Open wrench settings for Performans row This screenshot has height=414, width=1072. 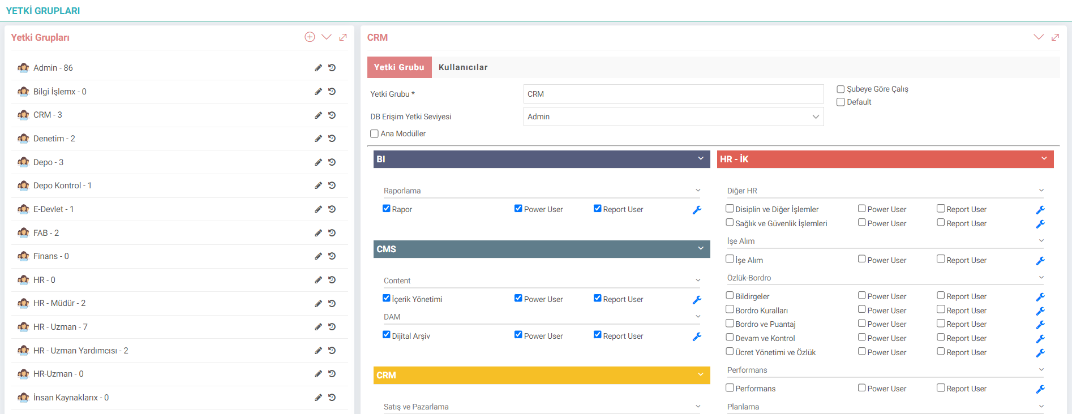pyautogui.click(x=1040, y=389)
